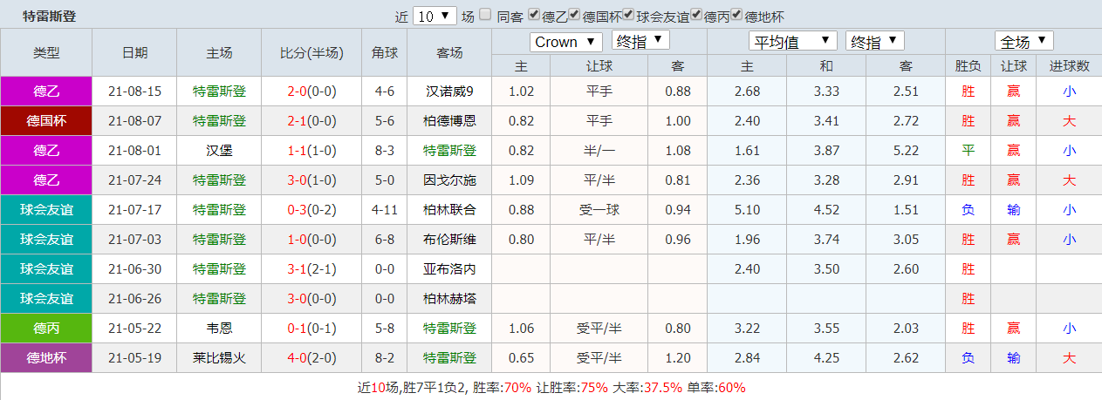
Task: Click the 特雷斯登 team title
Action: [50, 16]
